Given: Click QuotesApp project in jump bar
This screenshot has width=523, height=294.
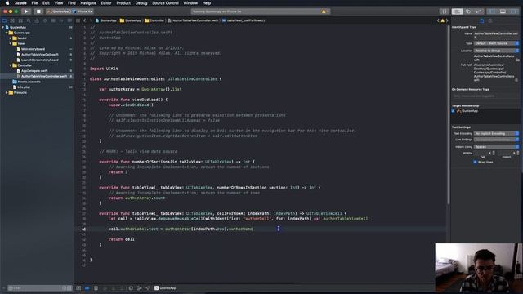Looking at the screenshot, I should 106,20.
